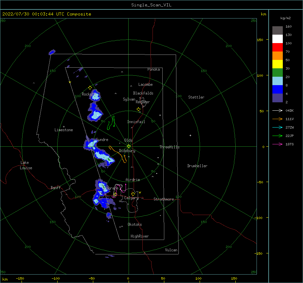The width and height of the screenshot is (303, 283).
Task: Click the white 04DK track arrow
Action: pyautogui.click(x=277, y=110)
